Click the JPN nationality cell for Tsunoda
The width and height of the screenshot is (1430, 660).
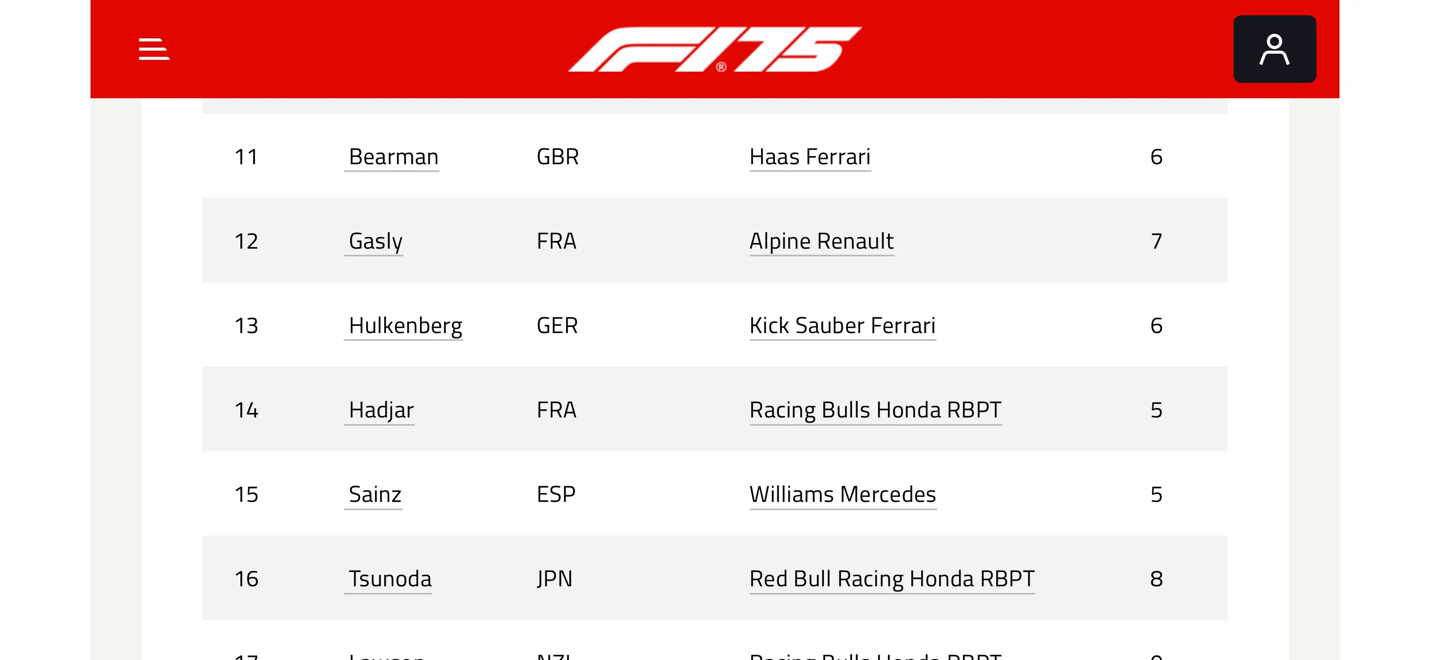554,579
